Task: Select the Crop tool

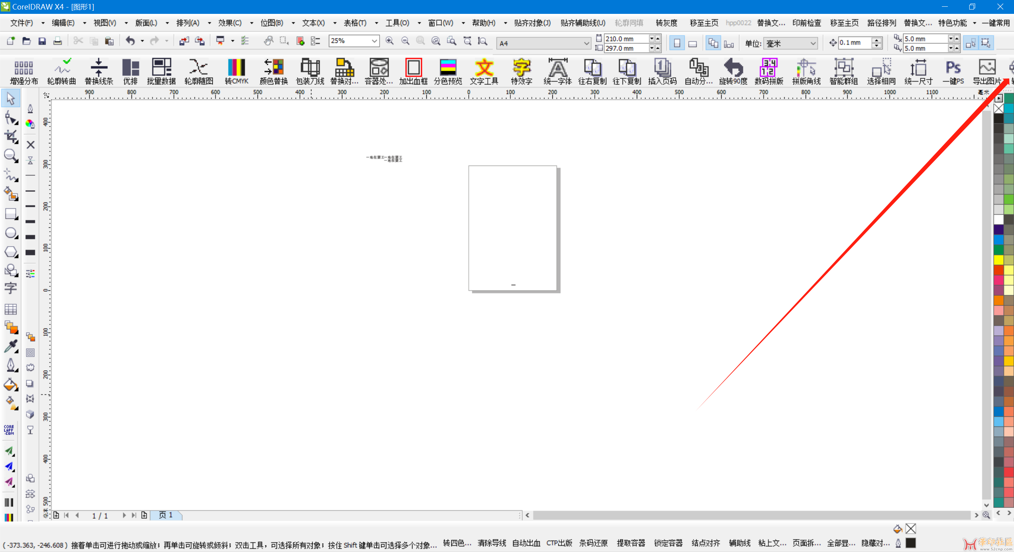Action: coord(11,137)
